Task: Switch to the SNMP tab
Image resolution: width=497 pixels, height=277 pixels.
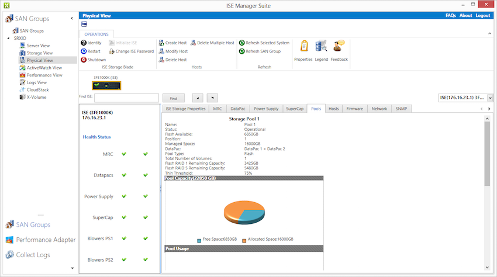Action: pyautogui.click(x=401, y=109)
